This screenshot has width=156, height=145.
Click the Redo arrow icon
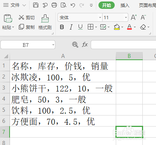[82, 5]
